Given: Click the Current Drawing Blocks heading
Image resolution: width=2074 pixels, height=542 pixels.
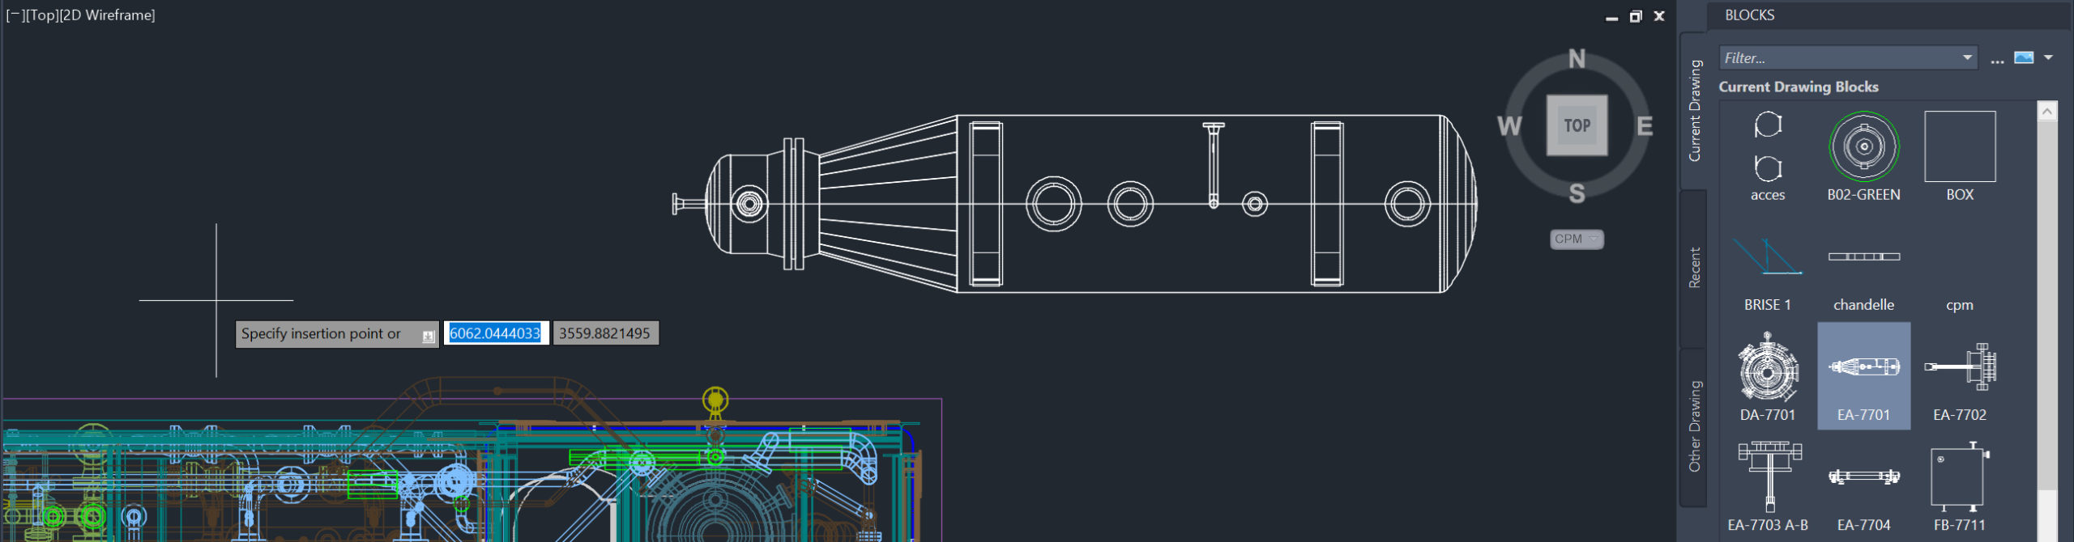Looking at the screenshot, I should (x=1799, y=87).
